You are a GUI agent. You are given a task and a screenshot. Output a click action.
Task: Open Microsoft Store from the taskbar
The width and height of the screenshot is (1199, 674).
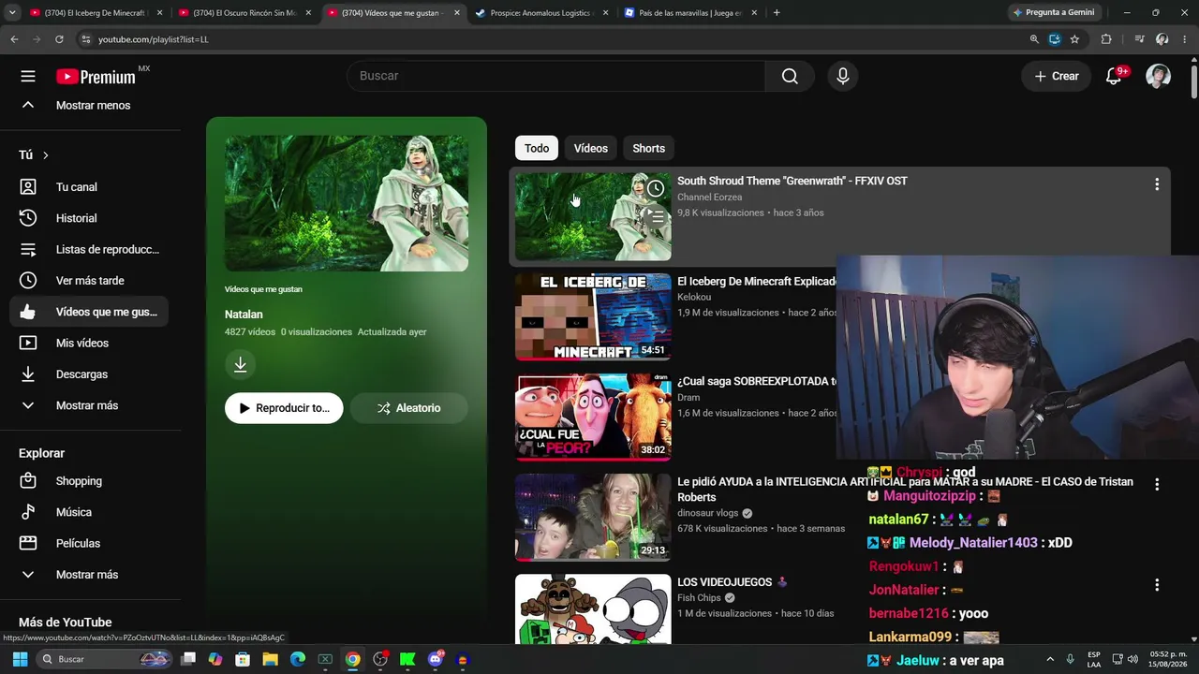[x=243, y=659]
